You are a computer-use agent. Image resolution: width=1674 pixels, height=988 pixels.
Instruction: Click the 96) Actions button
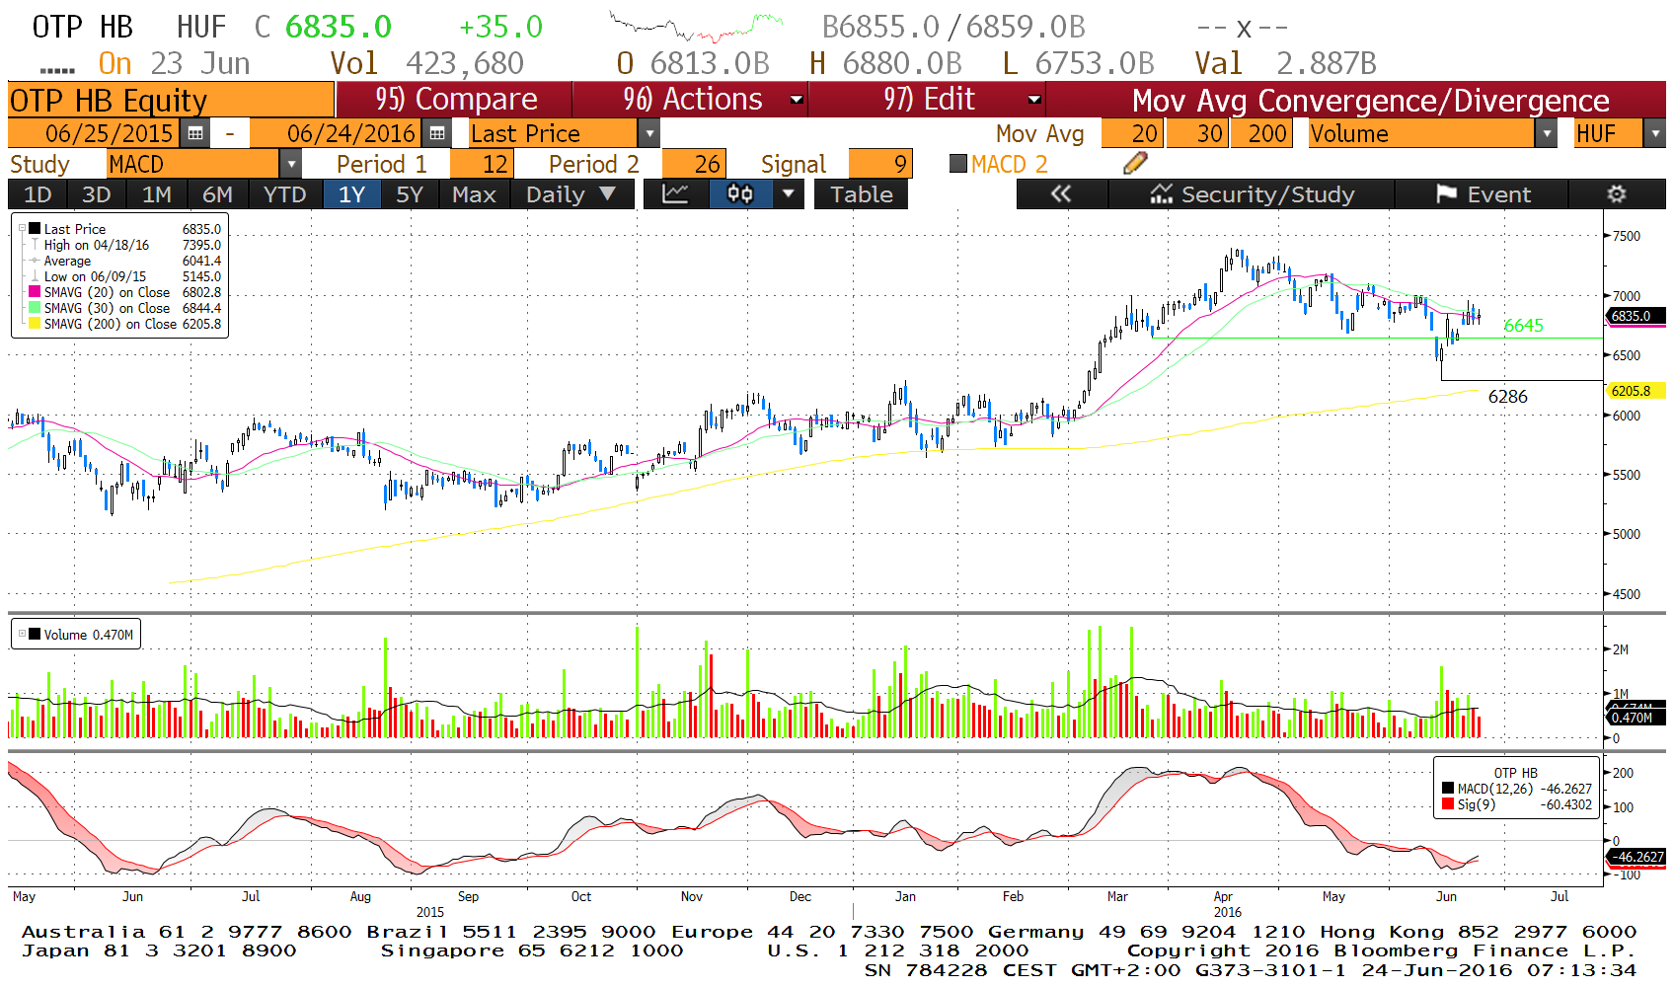(691, 100)
